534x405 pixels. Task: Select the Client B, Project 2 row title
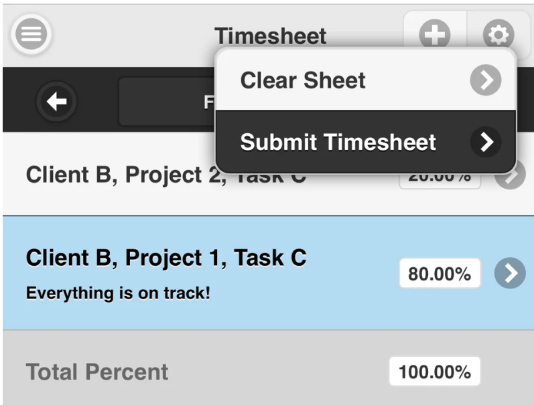pyautogui.click(x=126, y=175)
